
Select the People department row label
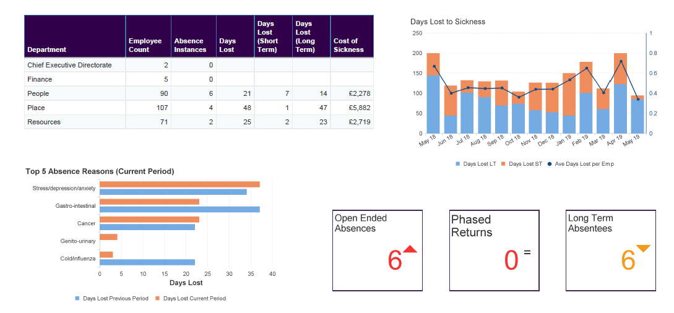pyautogui.click(x=38, y=93)
